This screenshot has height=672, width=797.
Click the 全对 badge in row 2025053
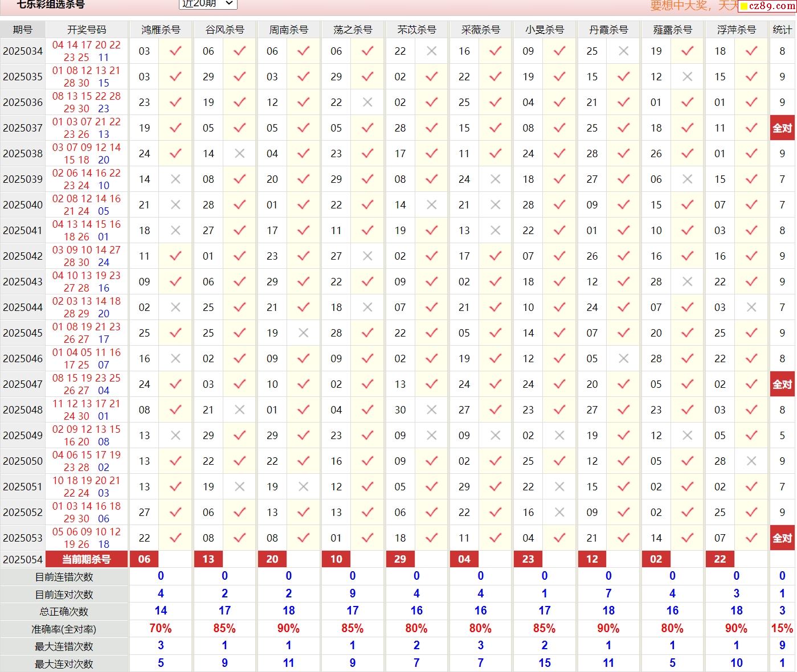782,538
